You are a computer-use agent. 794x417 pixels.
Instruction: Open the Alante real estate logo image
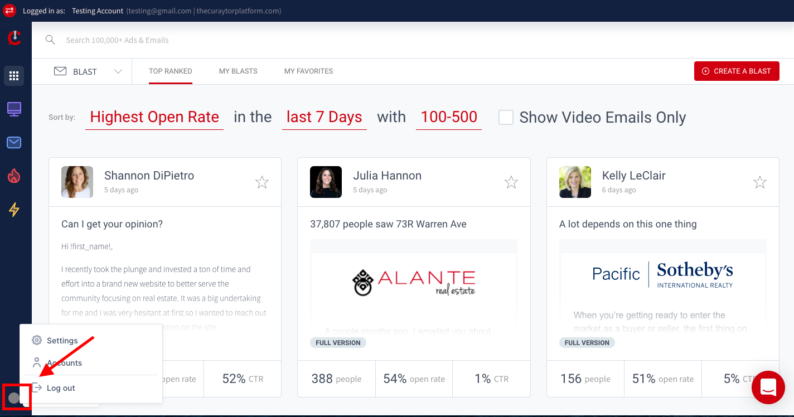(414, 282)
